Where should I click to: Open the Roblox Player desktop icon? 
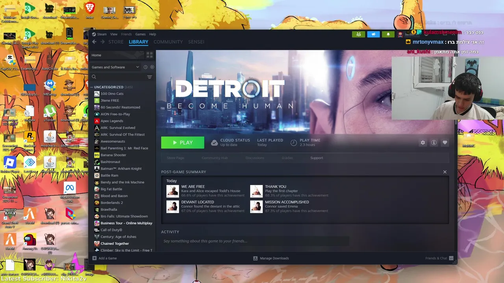10,164
